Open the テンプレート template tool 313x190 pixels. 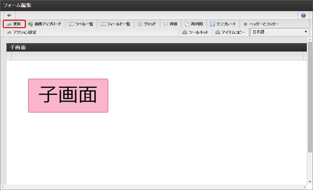click(223, 24)
